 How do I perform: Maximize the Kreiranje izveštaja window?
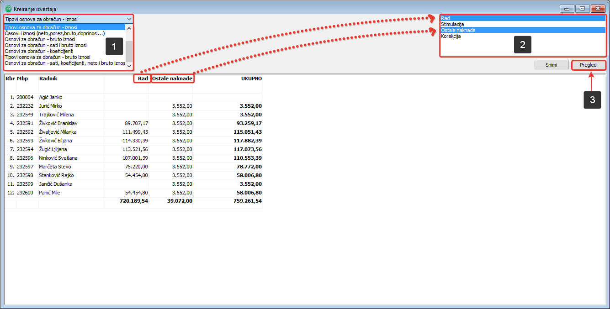582,9
